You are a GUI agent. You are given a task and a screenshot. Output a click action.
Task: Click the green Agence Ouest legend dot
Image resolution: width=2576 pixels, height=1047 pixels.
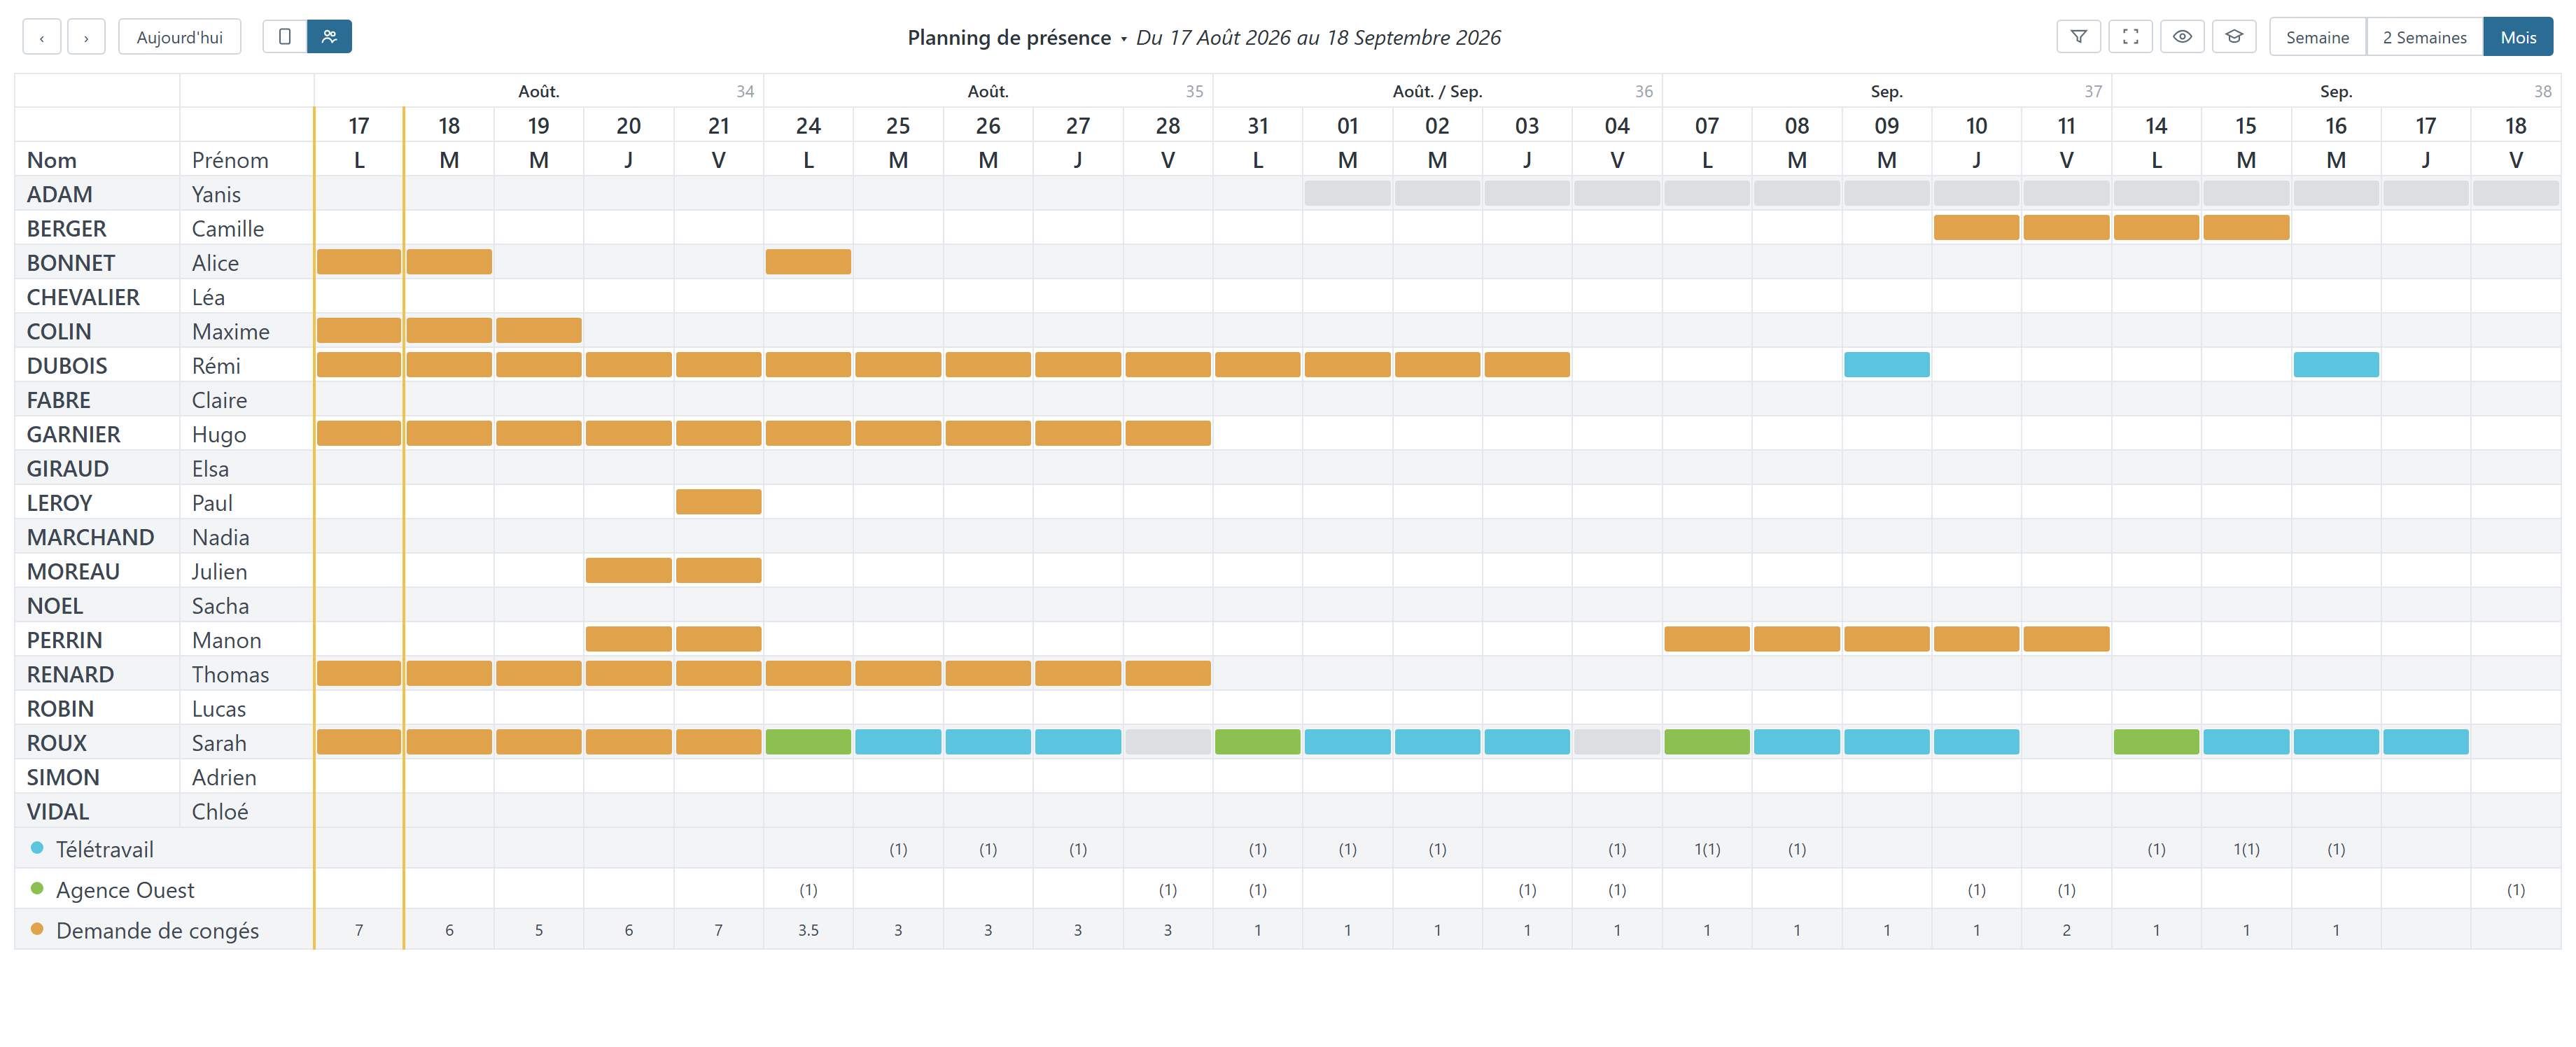click(37, 889)
